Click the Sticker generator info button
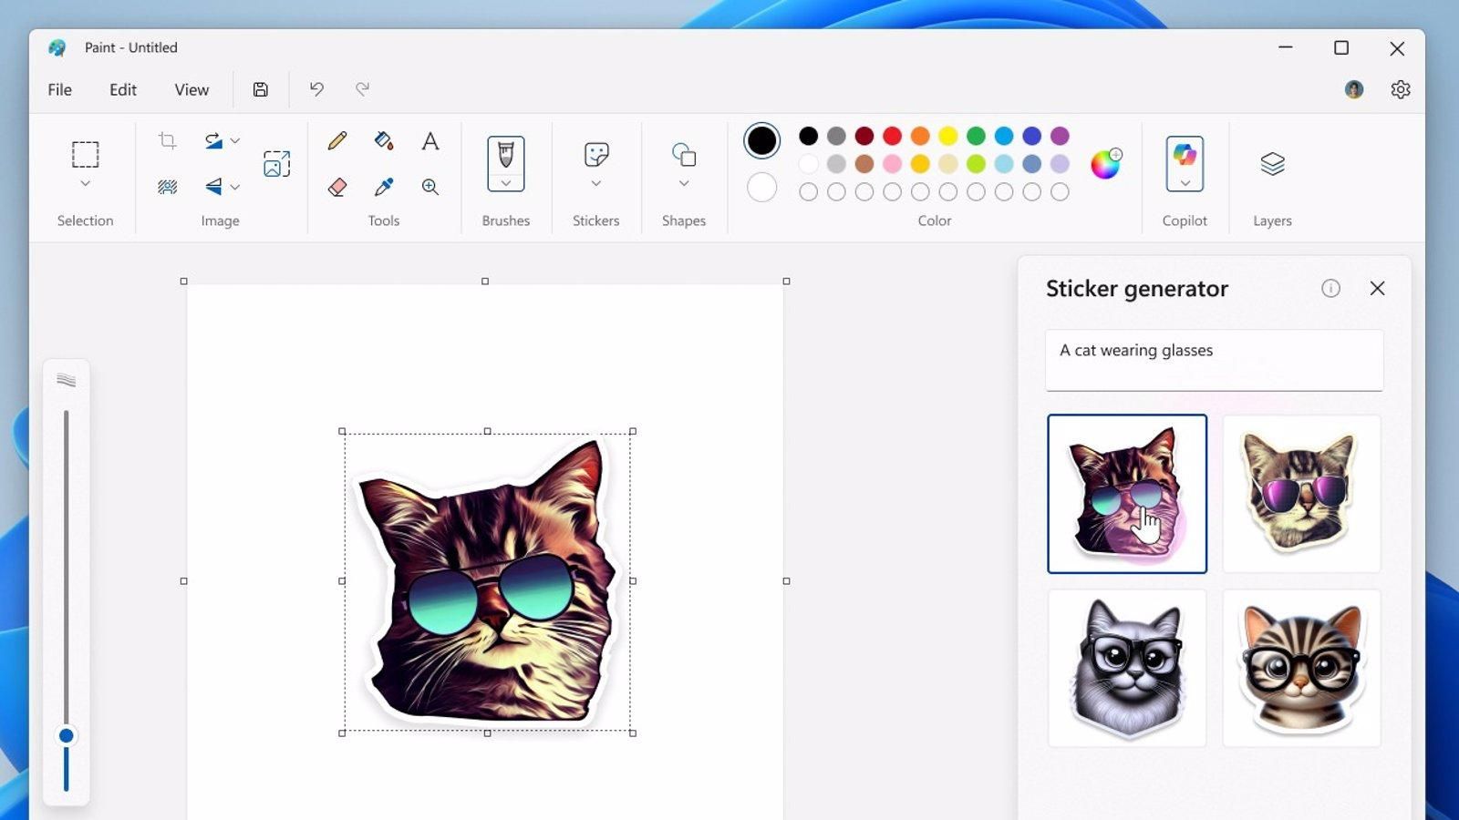 pyautogui.click(x=1330, y=289)
